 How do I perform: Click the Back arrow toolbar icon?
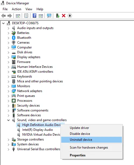[3, 16]
